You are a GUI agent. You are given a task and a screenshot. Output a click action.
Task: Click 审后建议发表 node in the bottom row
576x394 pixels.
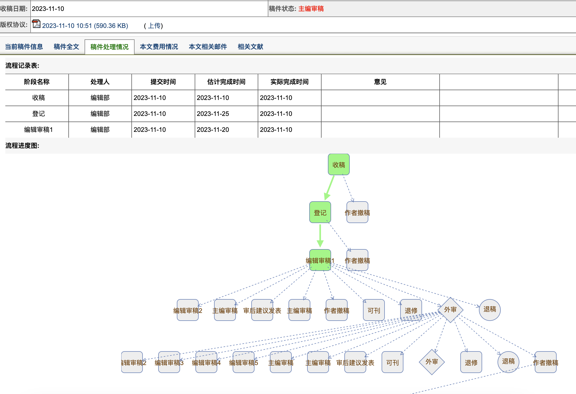click(355, 362)
